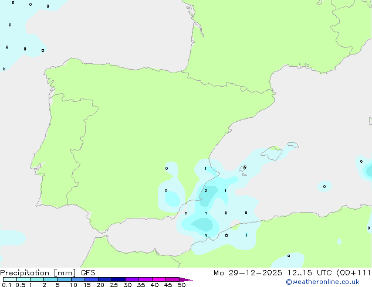Click the 'Precipitation [mm]' title text
This screenshot has width=372, height=287.
[38, 273]
